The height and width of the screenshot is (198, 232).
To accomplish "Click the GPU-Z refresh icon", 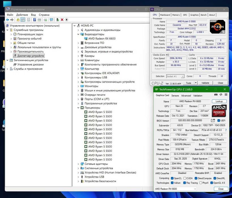I will [220, 95].
